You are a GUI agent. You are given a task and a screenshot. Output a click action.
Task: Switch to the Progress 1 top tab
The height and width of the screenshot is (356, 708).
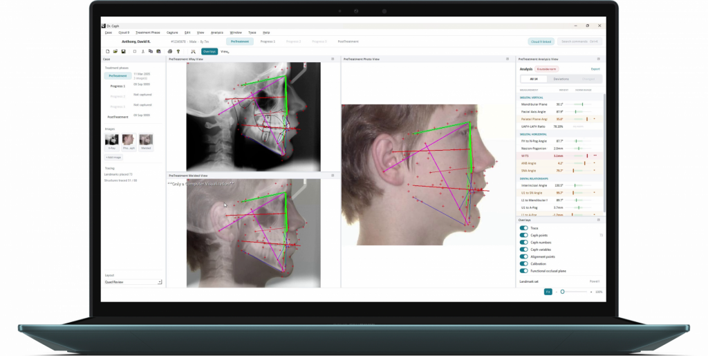pyautogui.click(x=268, y=41)
